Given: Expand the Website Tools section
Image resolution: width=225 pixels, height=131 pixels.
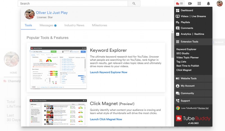Looking at the screenshot, I should tap(188, 78).
